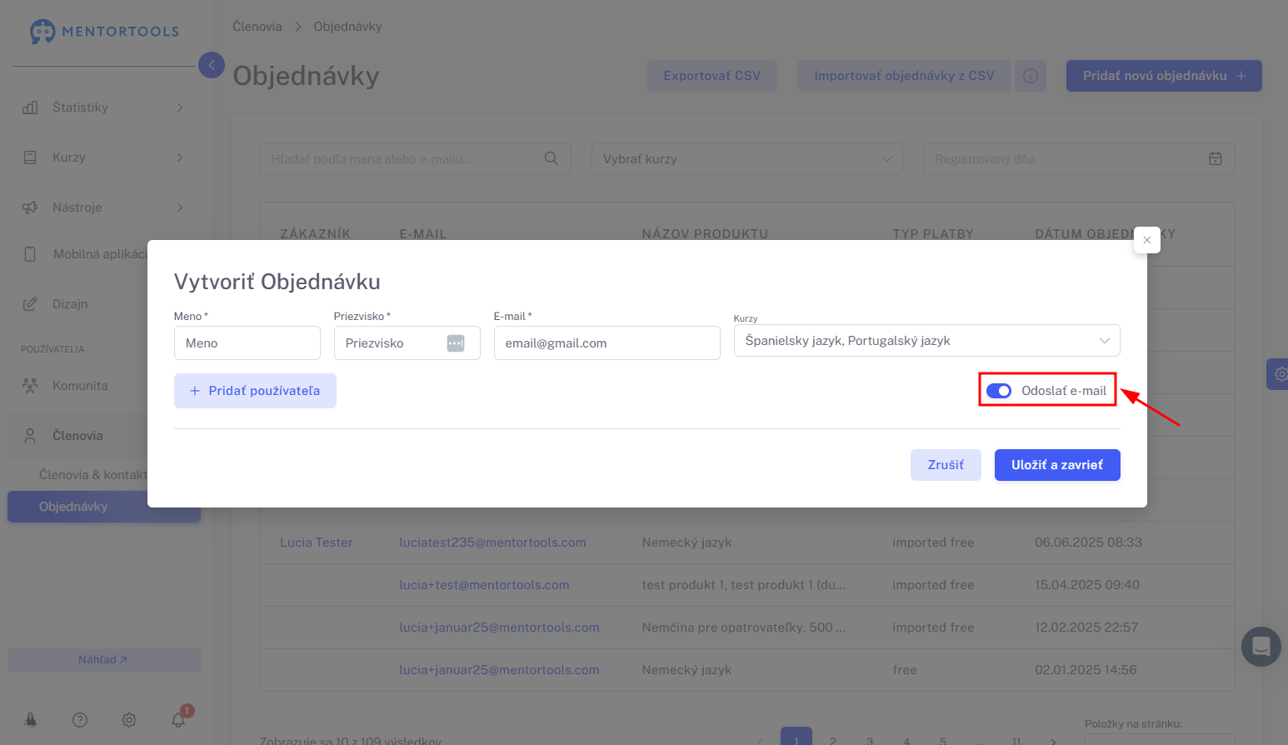
Task: Click the password manager icon in Priezvisko
Action: tap(456, 343)
